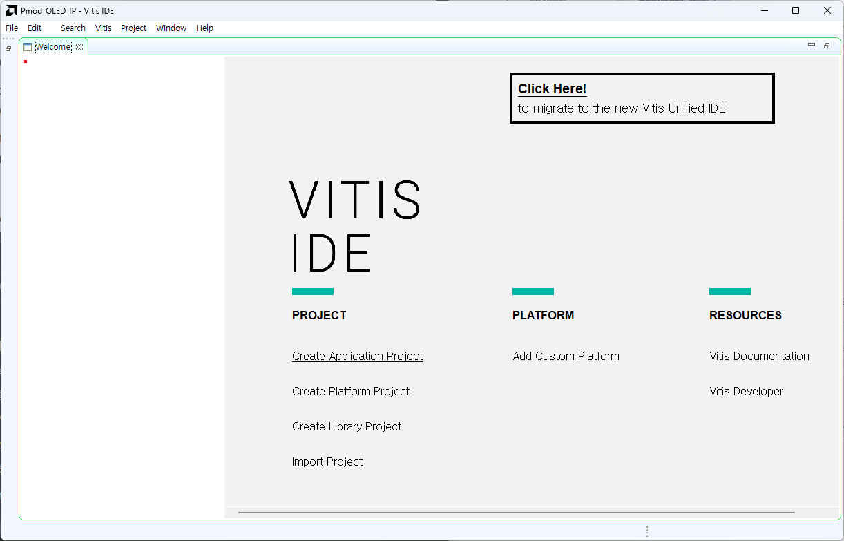Click Create Platform Project link

[x=351, y=391]
